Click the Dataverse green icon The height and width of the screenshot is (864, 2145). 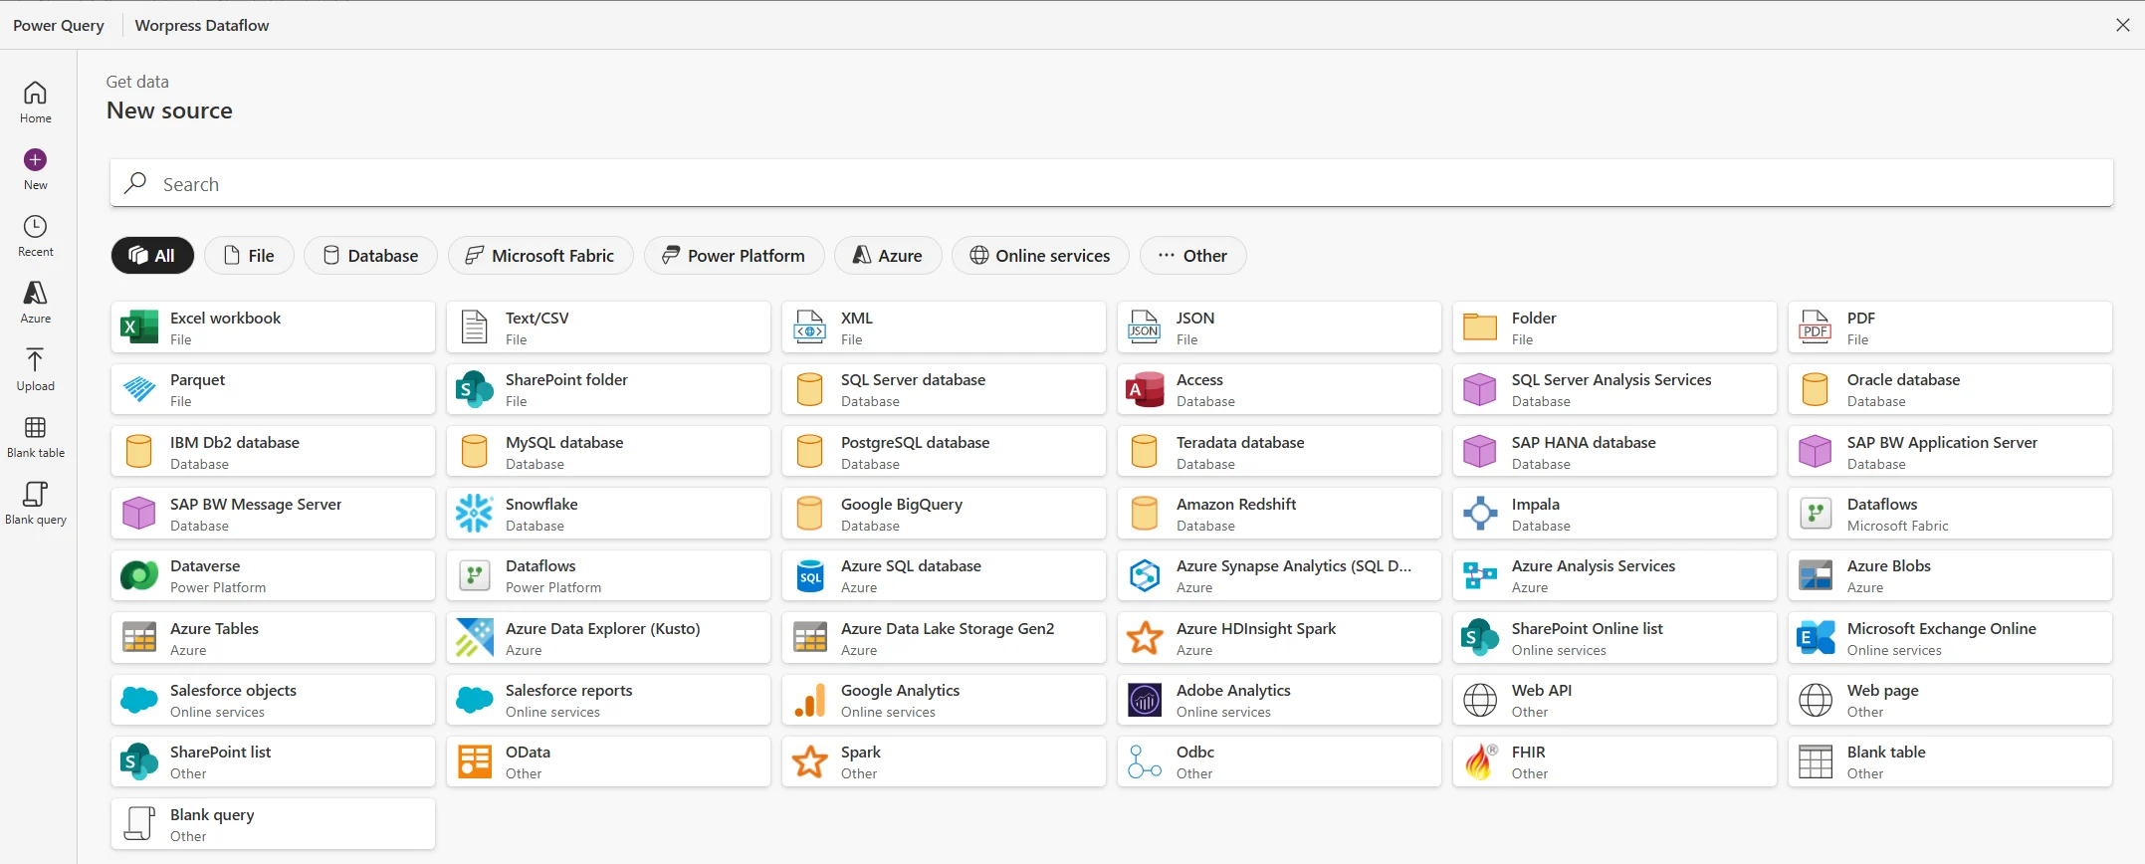click(139, 575)
